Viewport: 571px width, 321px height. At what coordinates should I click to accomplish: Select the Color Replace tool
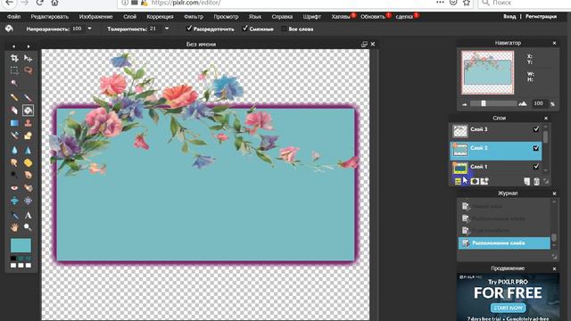click(x=14, y=136)
